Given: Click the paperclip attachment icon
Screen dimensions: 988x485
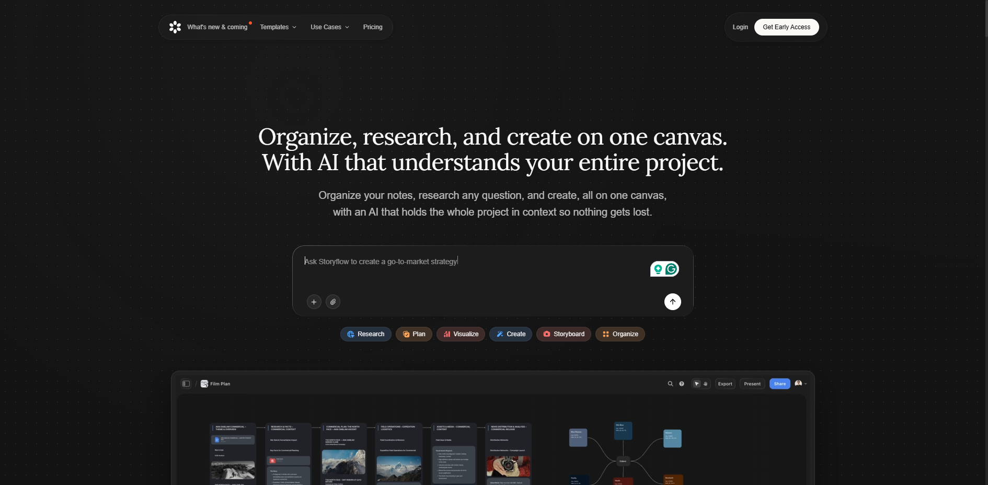Looking at the screenshot, I should pyautogui.click(x=333, y=302).
